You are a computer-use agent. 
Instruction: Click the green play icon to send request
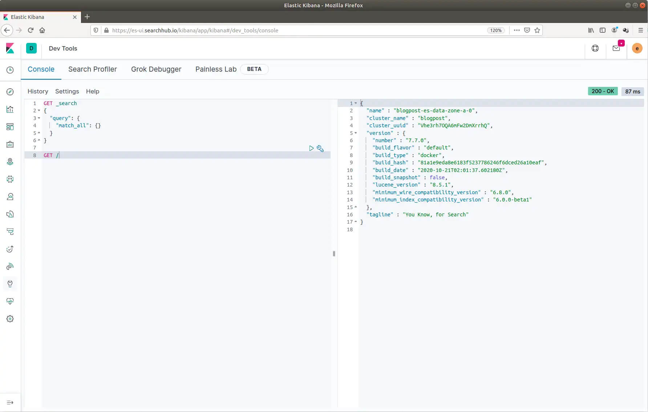coord(311,148)
